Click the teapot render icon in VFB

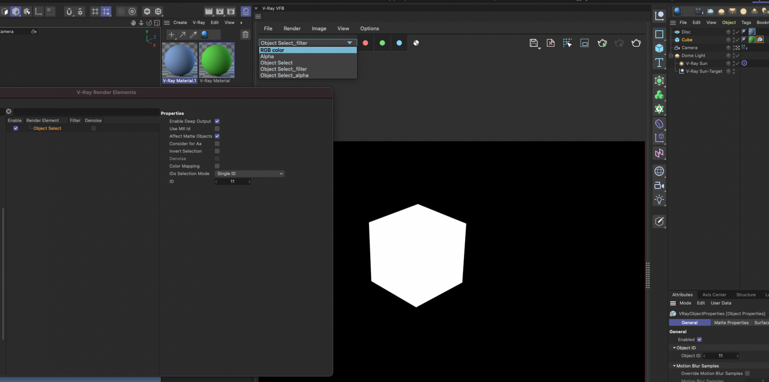pos(636,43)
